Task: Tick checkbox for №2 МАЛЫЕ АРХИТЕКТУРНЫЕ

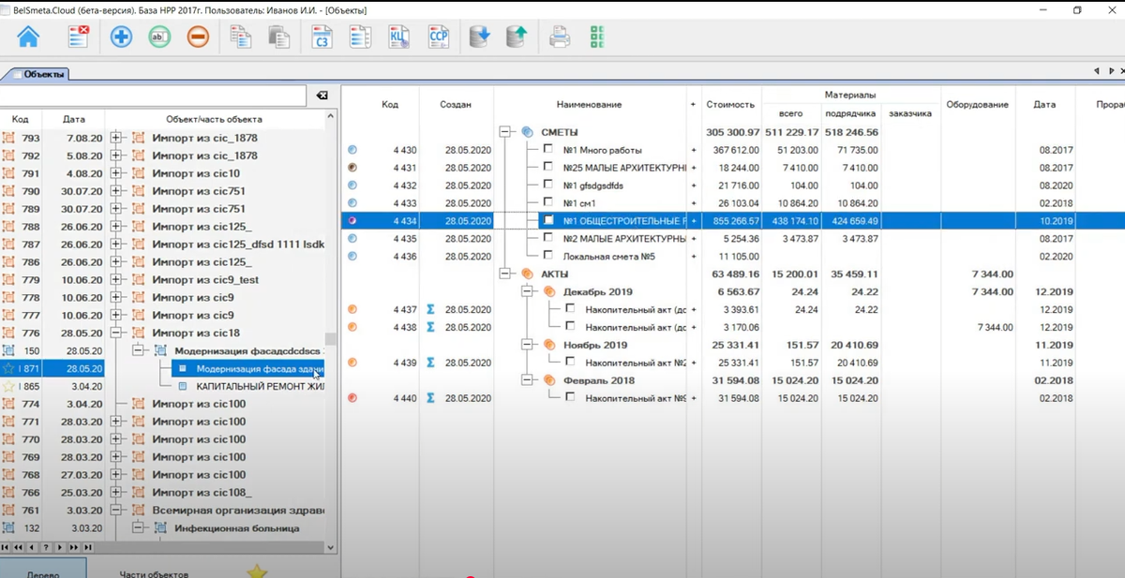Action: [548, 238]
